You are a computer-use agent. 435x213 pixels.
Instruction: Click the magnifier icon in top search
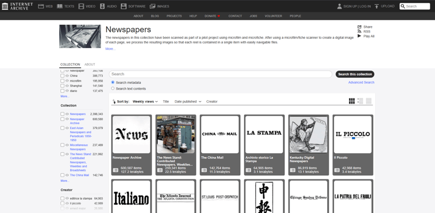403,6
